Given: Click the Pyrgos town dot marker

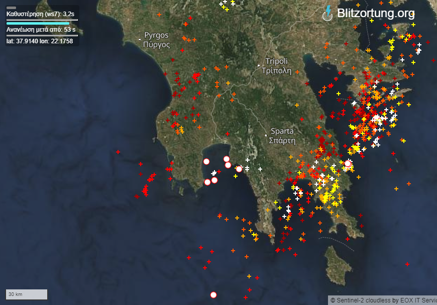Looking at the screenshot, I should pos(140,40).
